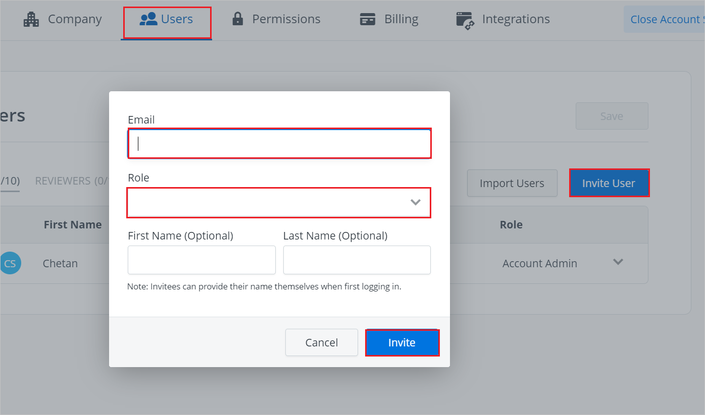Go to the Integrations tab
The image size is (705, 415).
[x=516, y=19]
